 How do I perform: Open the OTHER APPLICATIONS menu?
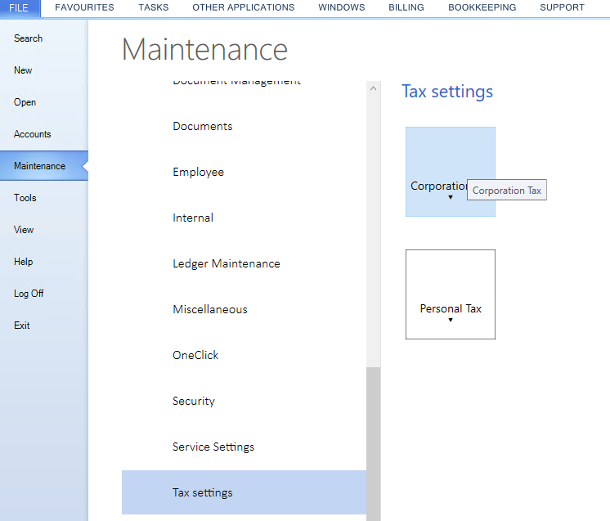(x=243, y=7)
